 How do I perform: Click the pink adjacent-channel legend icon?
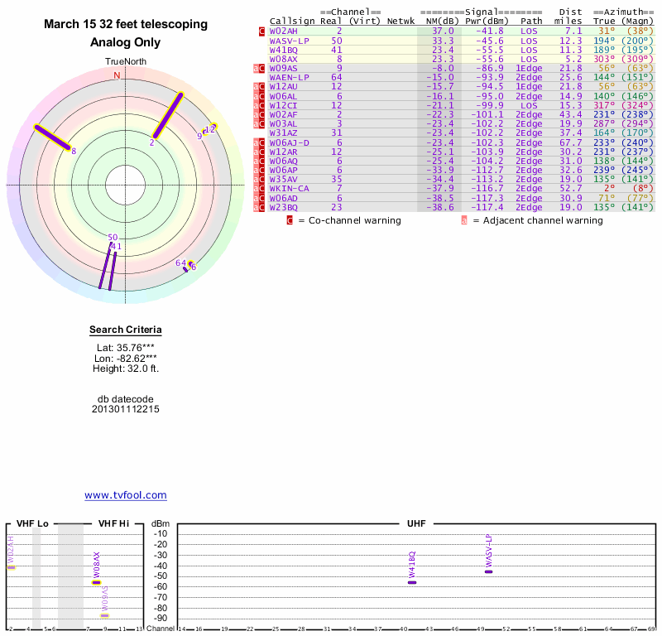pyautogui.click(x=464, y=220)
